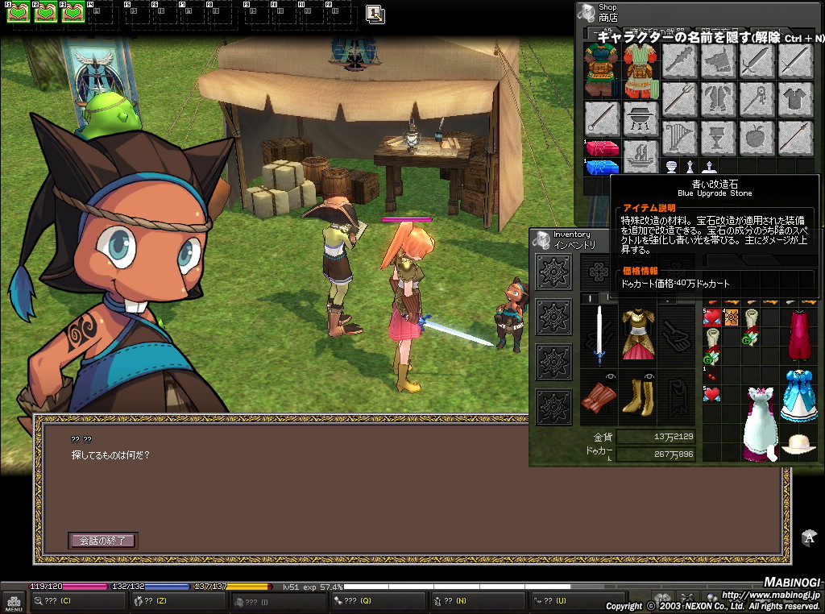Select the white maid dress in Inventory bag
Screen dimensions: 825x614
pos(761,424)
